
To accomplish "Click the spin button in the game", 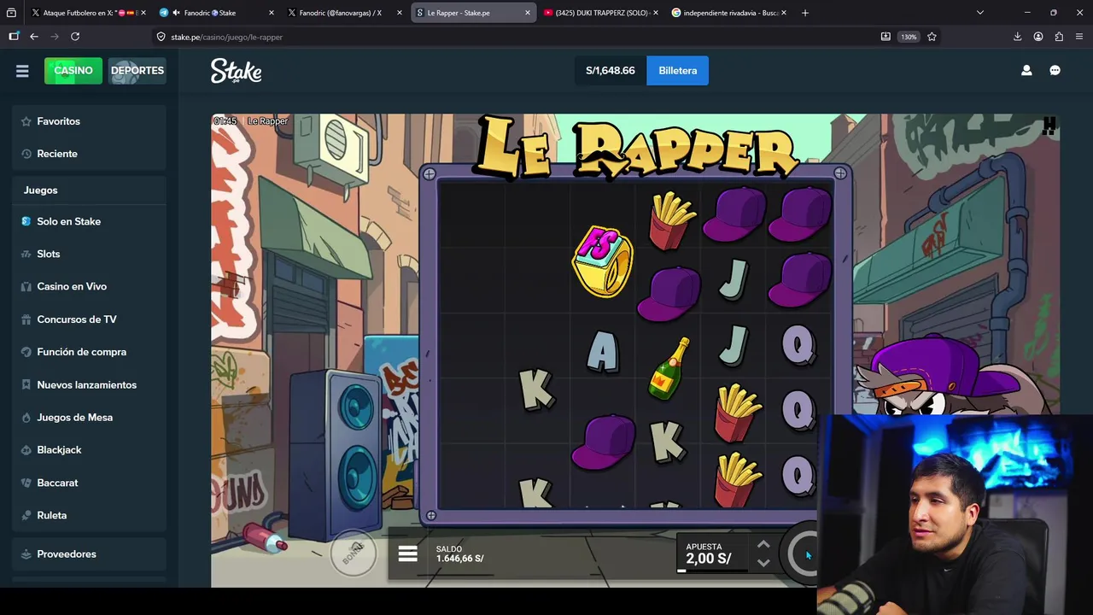I will (x=802, y=554).
